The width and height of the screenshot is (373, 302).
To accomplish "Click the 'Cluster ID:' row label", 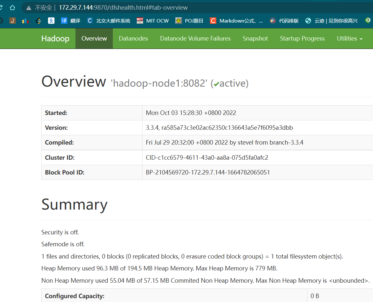I will tap(60, 157).
